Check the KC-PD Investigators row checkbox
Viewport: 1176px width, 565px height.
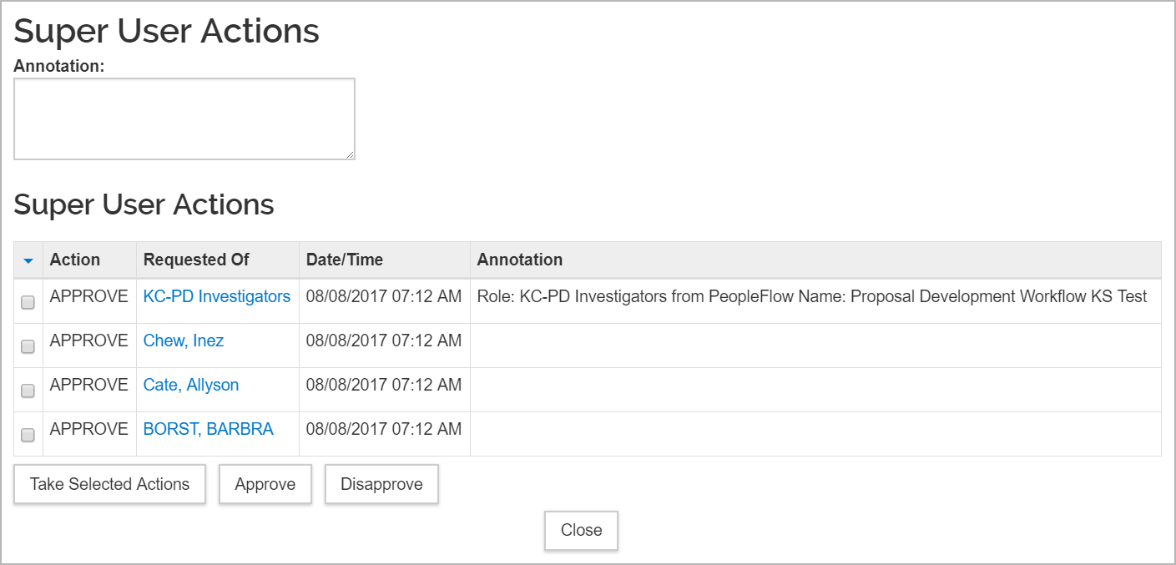(28, 303)
